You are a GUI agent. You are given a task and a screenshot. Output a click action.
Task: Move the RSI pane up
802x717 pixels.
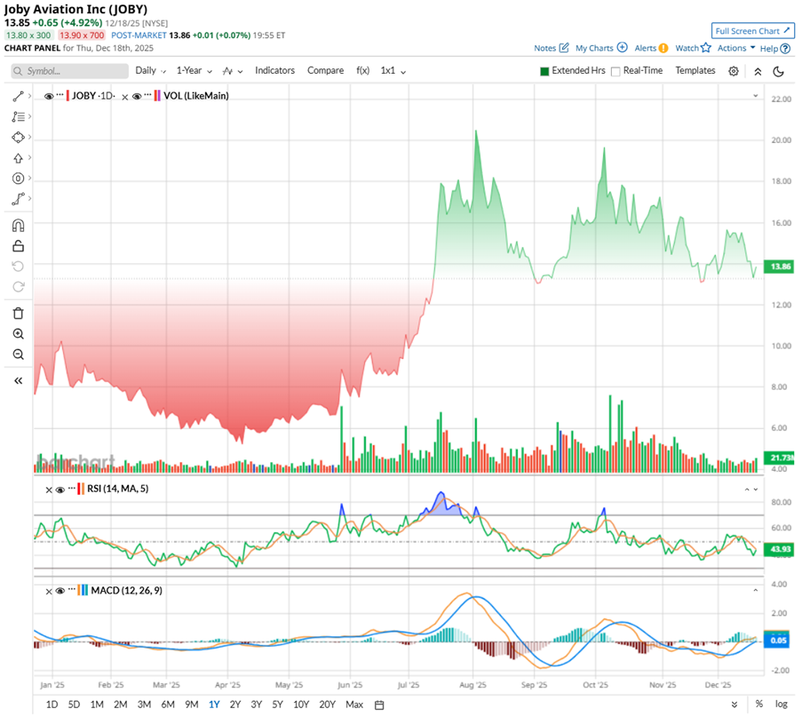pos(747,490)
